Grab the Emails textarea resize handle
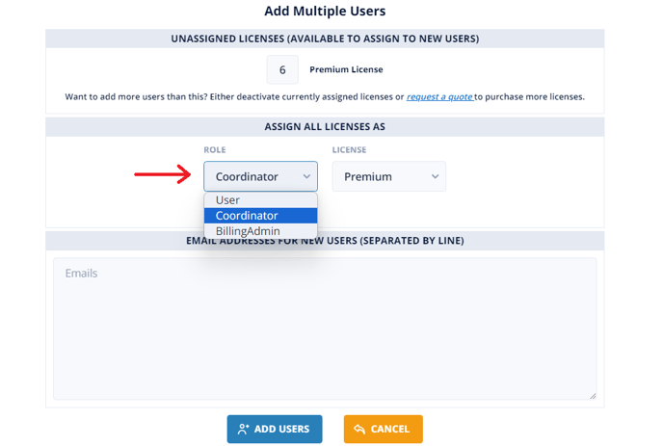This screenshot has width=663, height=446. (x=593, y=396)
